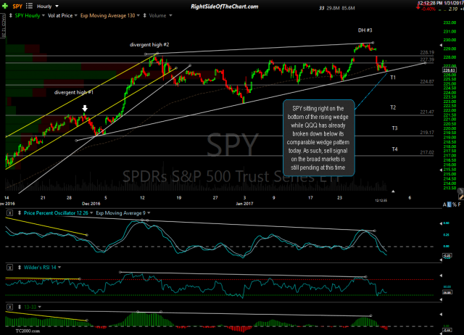This screenshot has width=464, height=335.
Task: Click the TC2000.com watermark link
Action: (28, 331)
